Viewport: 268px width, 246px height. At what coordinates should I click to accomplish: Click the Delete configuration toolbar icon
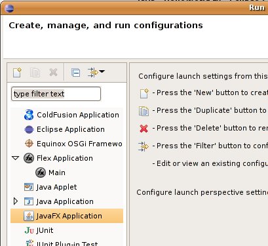pos(53,72)
